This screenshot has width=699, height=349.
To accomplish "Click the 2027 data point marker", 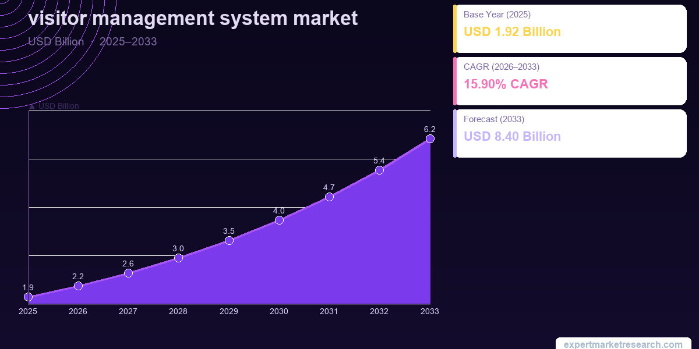I will click(x=128, y=273).
